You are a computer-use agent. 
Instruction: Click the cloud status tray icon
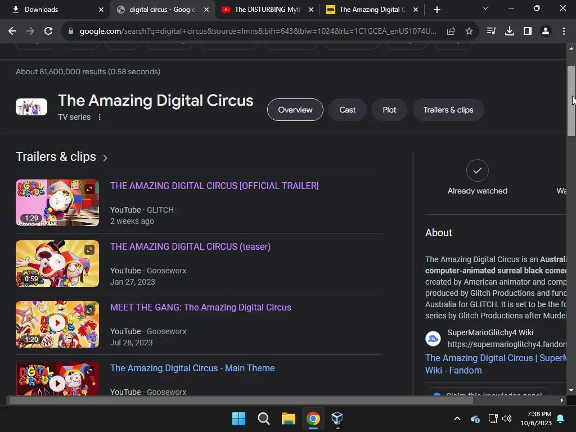tap(475, 418)
